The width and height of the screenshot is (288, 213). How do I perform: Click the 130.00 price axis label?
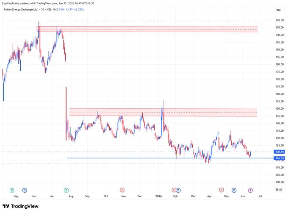coord(280,138)
